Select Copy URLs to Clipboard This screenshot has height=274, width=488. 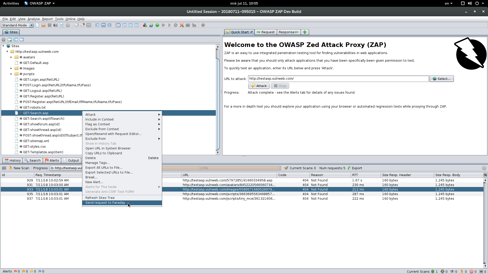coord(122,153)
